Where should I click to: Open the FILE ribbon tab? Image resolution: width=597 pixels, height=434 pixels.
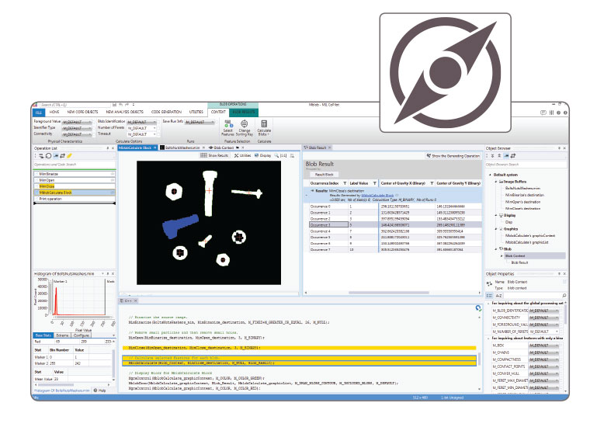click(39, 113)
